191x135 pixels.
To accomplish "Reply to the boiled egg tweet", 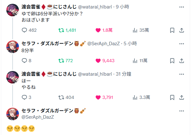I will 25,30.
